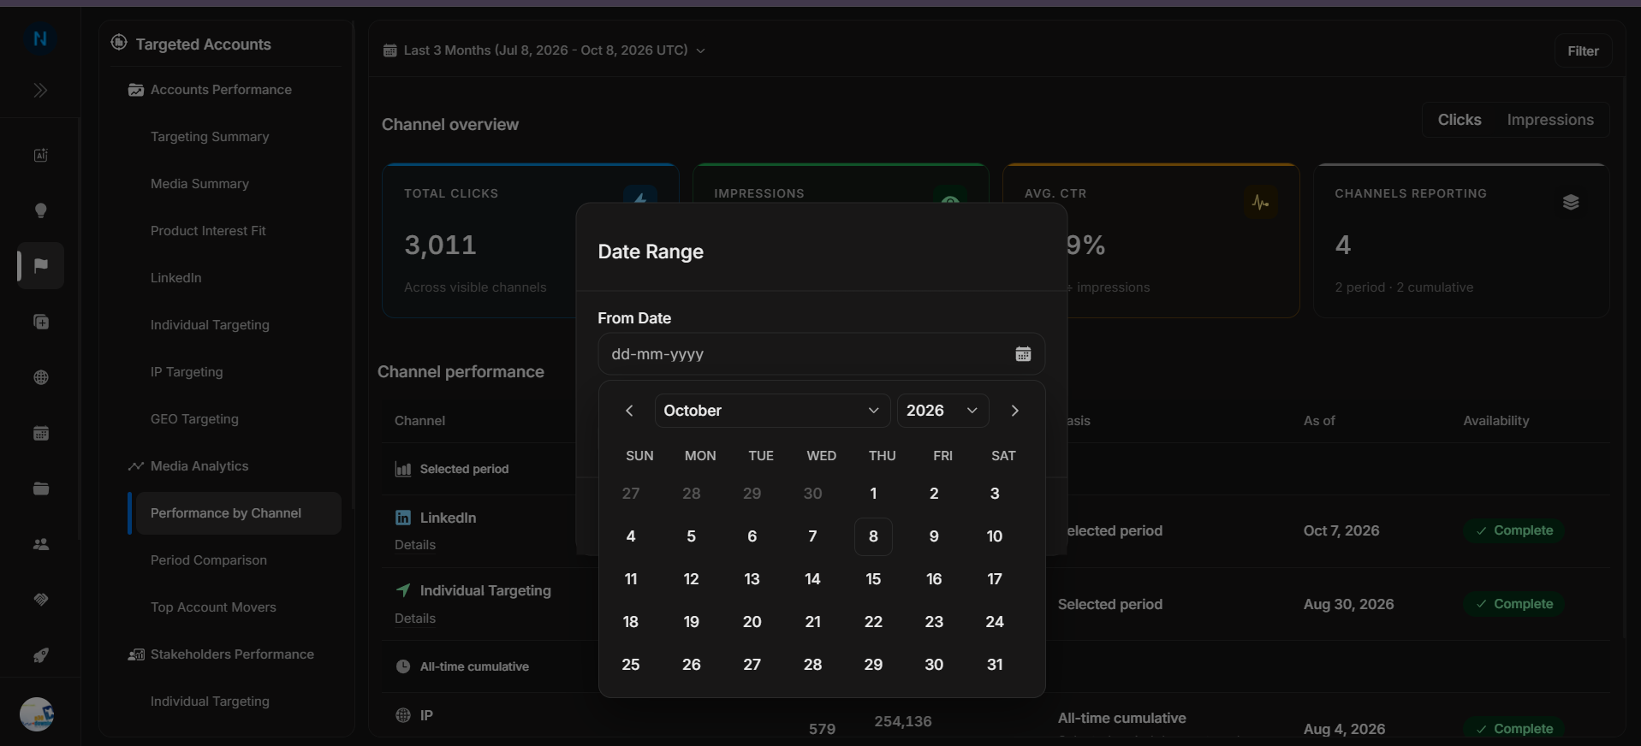Image resolution: width=1641 pixels, height=746 pixels.
Task: Go to next month in the date picker
Action: 1014,411
